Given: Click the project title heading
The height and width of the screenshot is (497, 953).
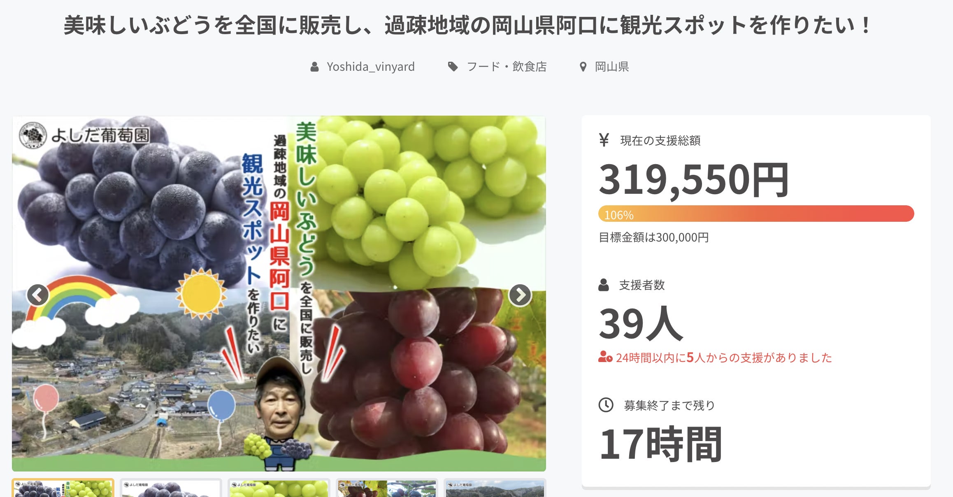Looking at the screenshot, I should point(467,26).
